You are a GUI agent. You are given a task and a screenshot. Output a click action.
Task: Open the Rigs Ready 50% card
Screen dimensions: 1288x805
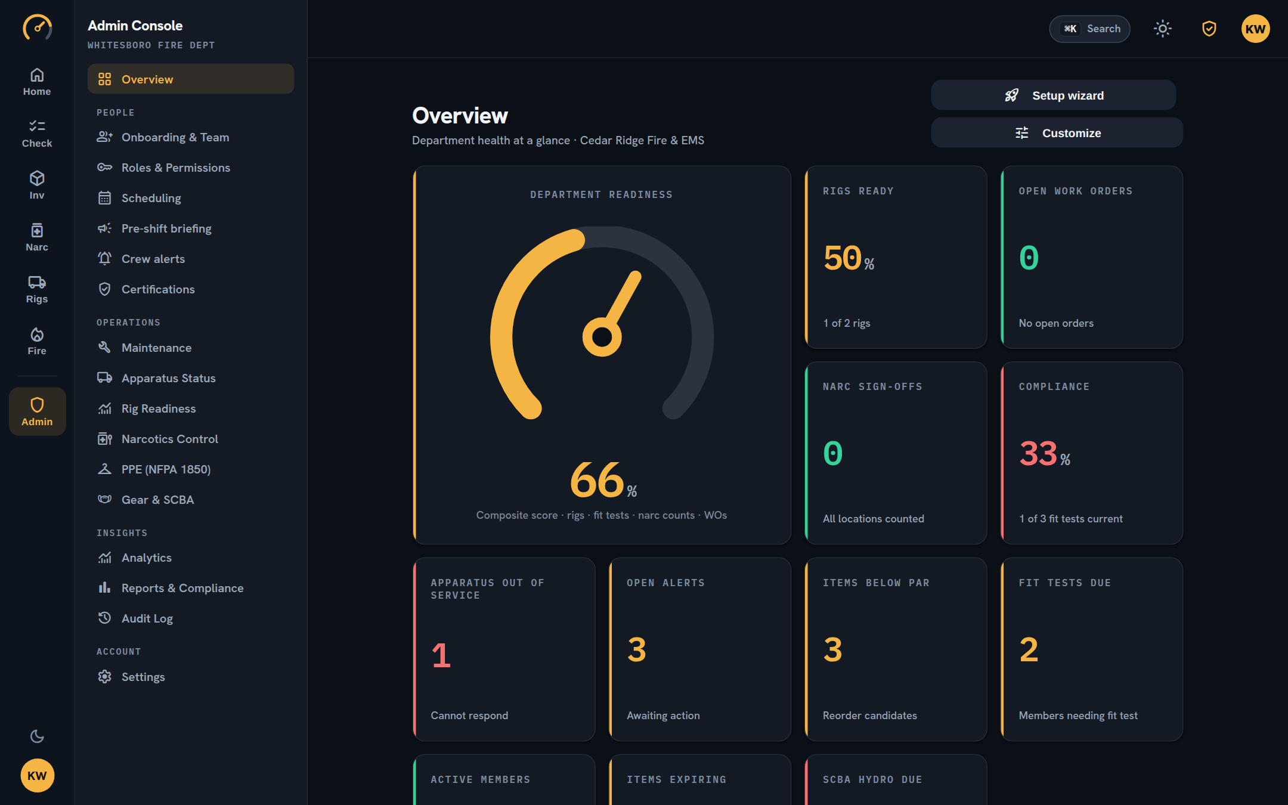click(x=896, y=257)
